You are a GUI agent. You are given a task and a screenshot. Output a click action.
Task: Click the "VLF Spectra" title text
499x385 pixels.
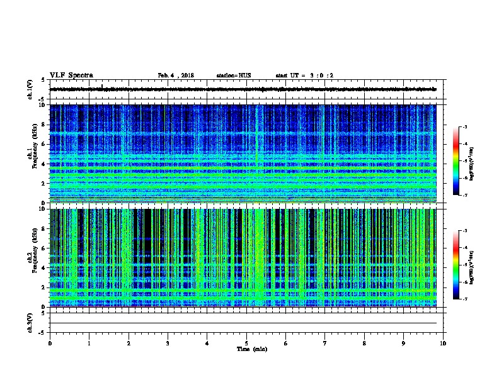(71, 75)
